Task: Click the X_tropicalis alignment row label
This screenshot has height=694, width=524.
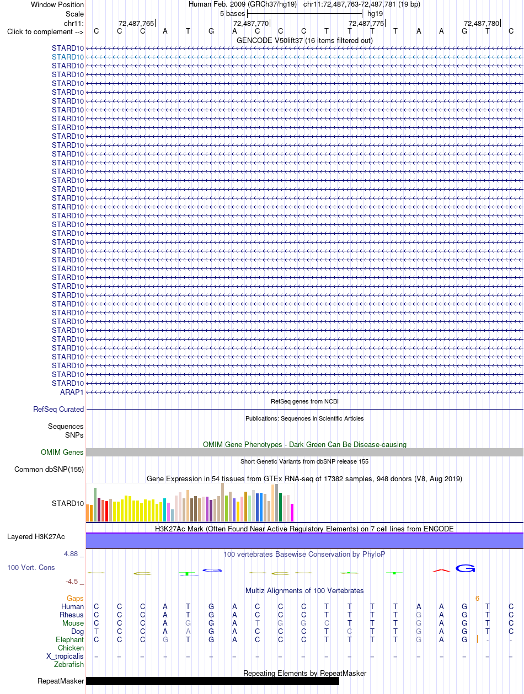Action: click(65, 657)
